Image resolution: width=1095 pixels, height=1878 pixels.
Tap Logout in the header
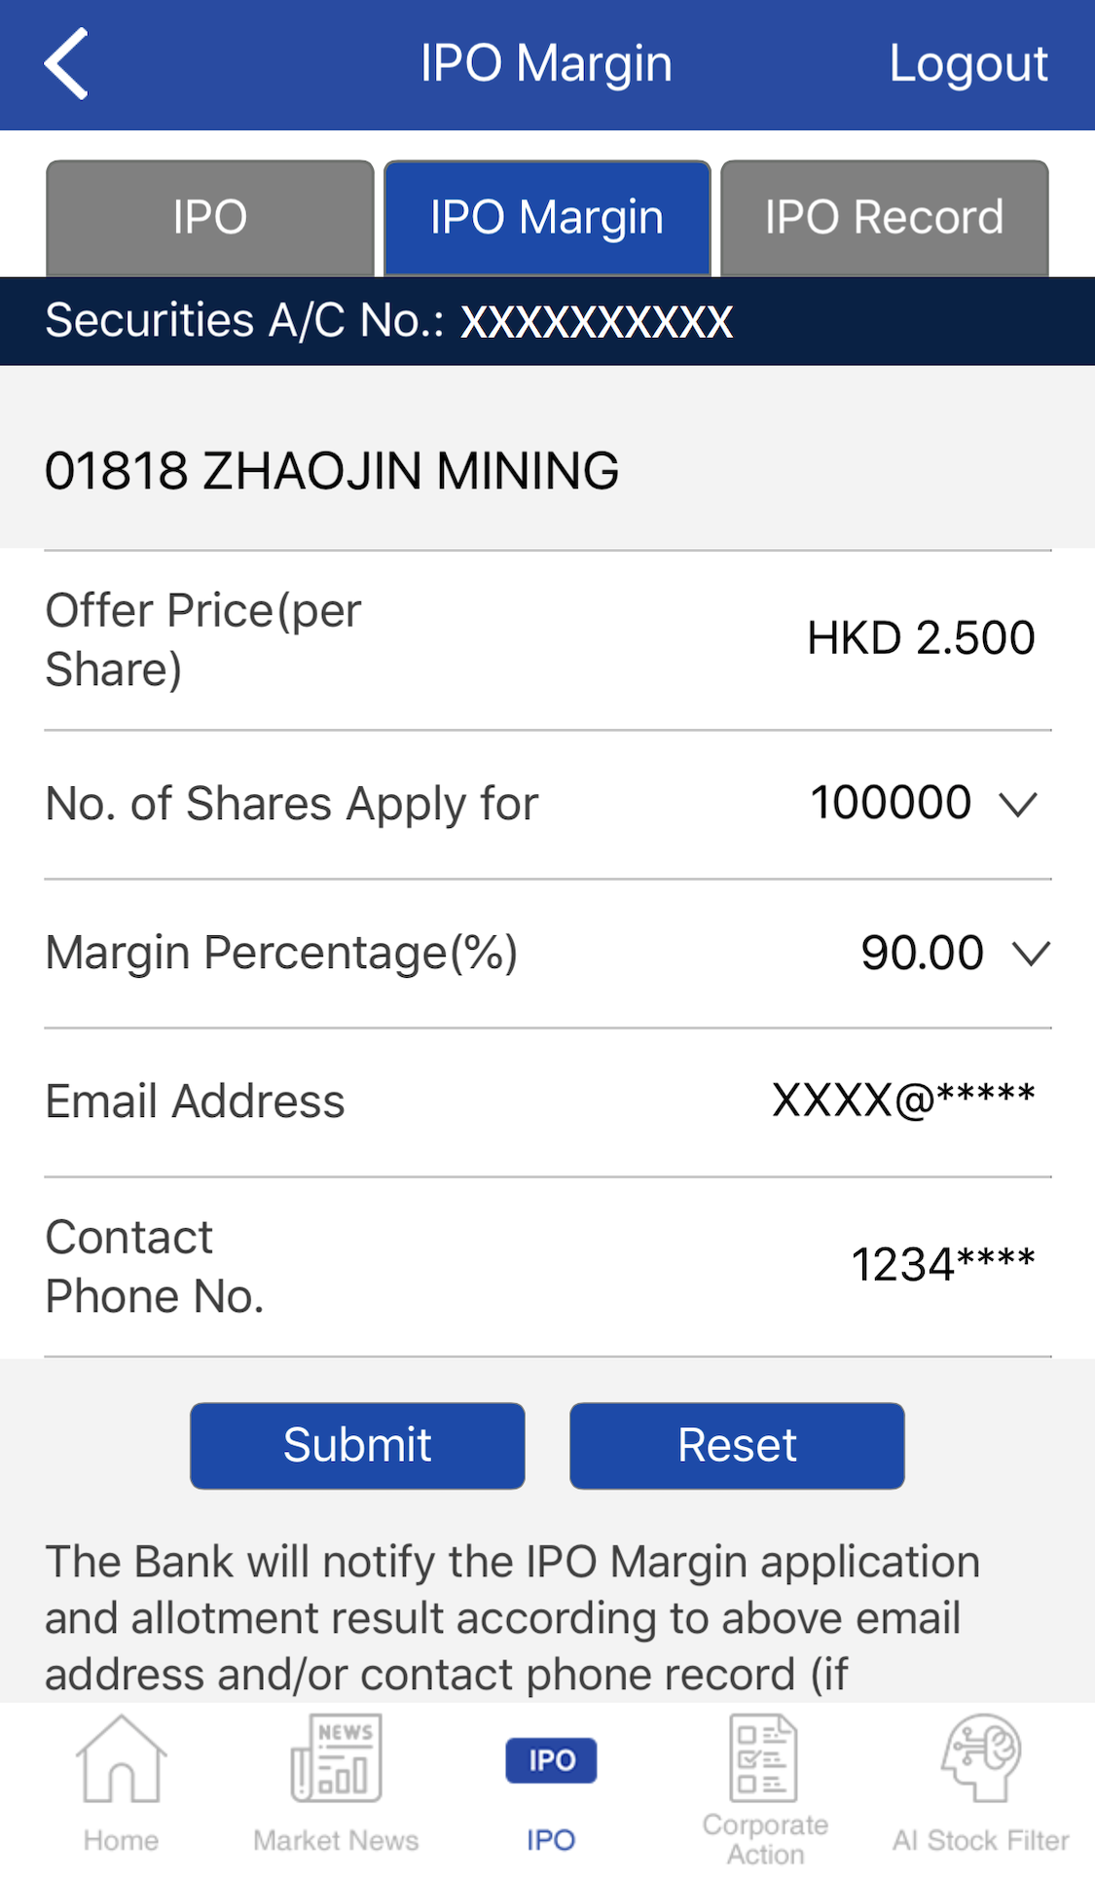[968, 64]
